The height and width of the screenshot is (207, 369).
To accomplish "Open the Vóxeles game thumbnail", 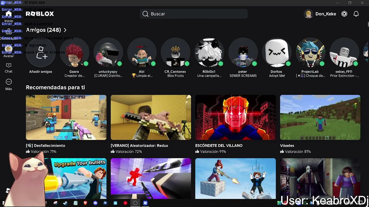I will [x=320, y=117].
